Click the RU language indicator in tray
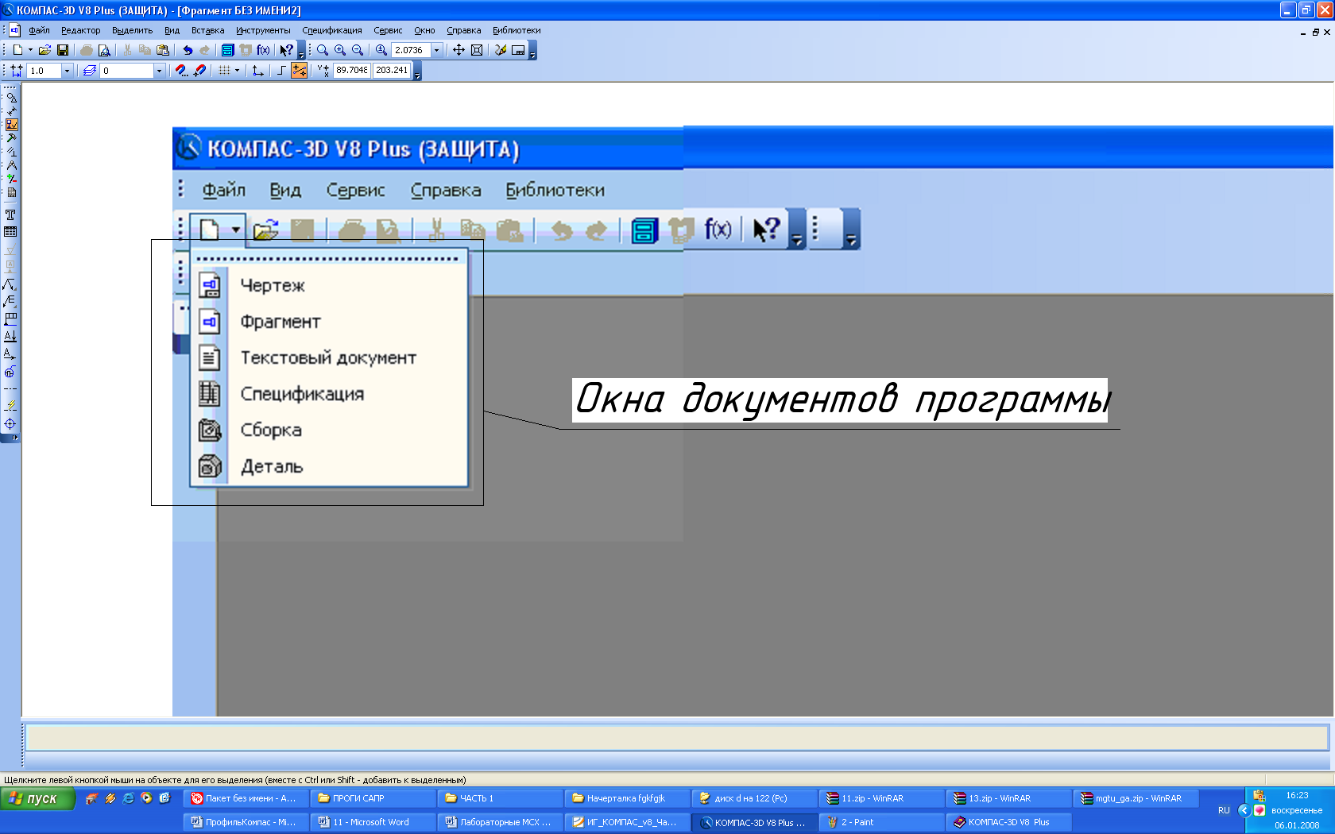 pos(1224,810)
